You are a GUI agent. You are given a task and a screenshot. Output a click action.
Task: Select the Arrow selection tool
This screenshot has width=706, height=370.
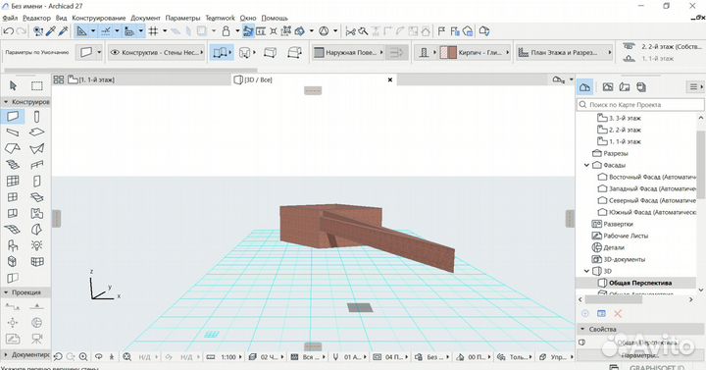[13, 85]
